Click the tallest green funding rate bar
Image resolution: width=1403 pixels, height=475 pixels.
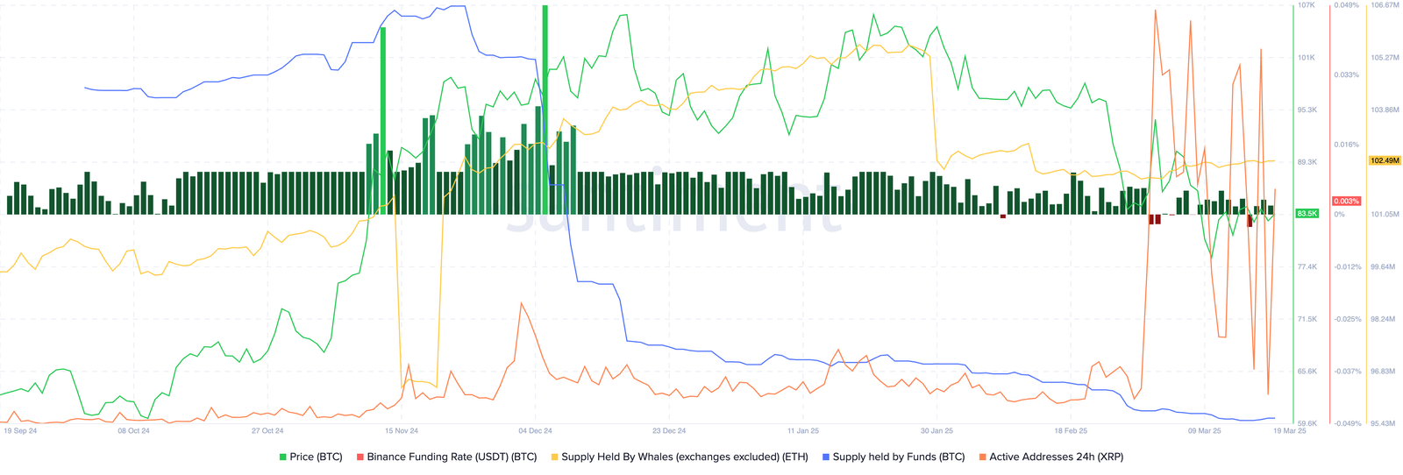tap(545, 105)
